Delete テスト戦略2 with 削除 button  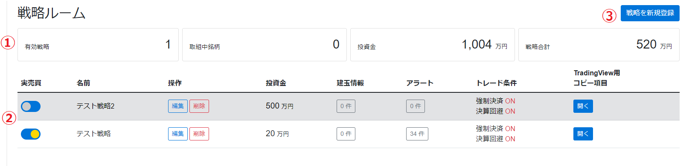pyautogui.click(x=199, y=106)
